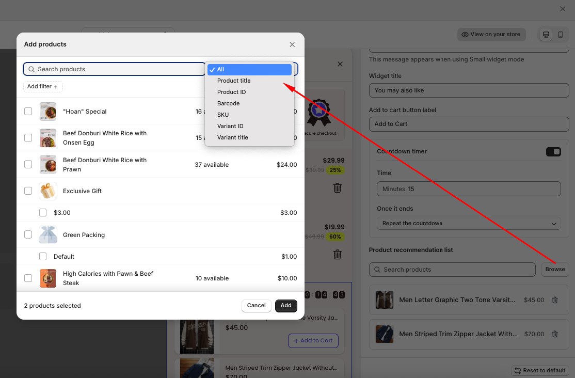This screenshot has height=378, width=575.
Task: Click the "$24.00" price text
Action: pos(287,165)
